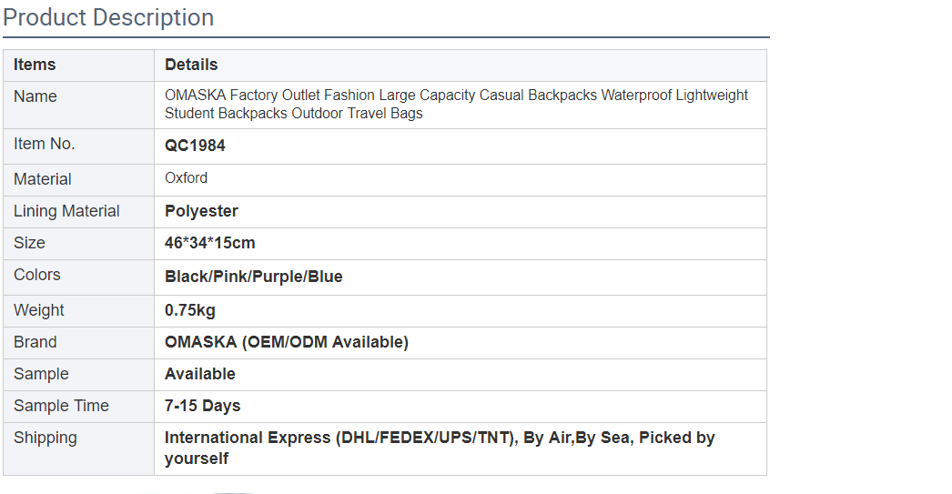Click the OMASKA product name text
The height and width of the screenshot is (494, 952).
pos(456,105)
